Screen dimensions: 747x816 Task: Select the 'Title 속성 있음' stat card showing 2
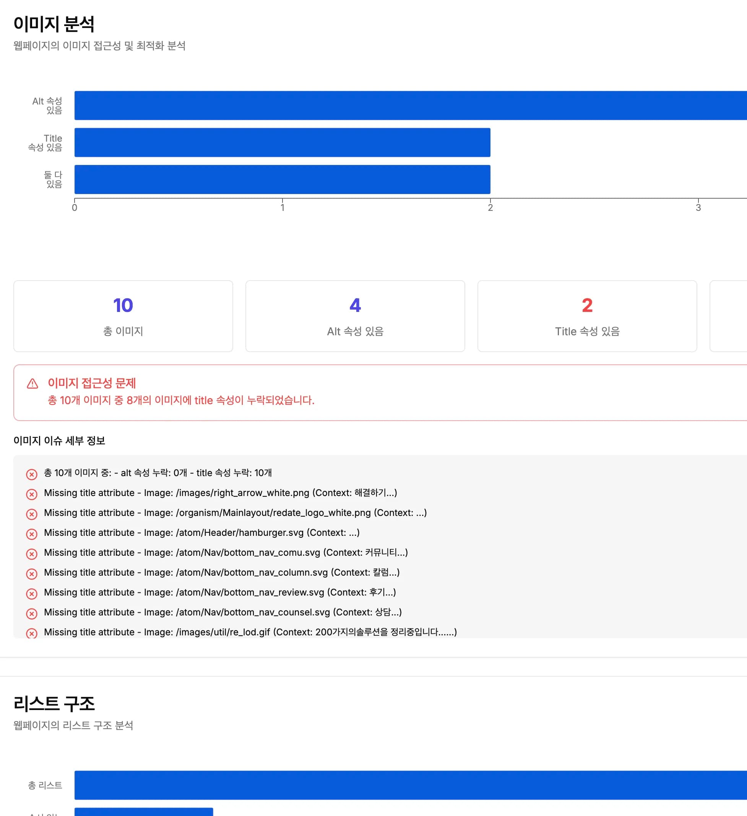coord(587,316)
